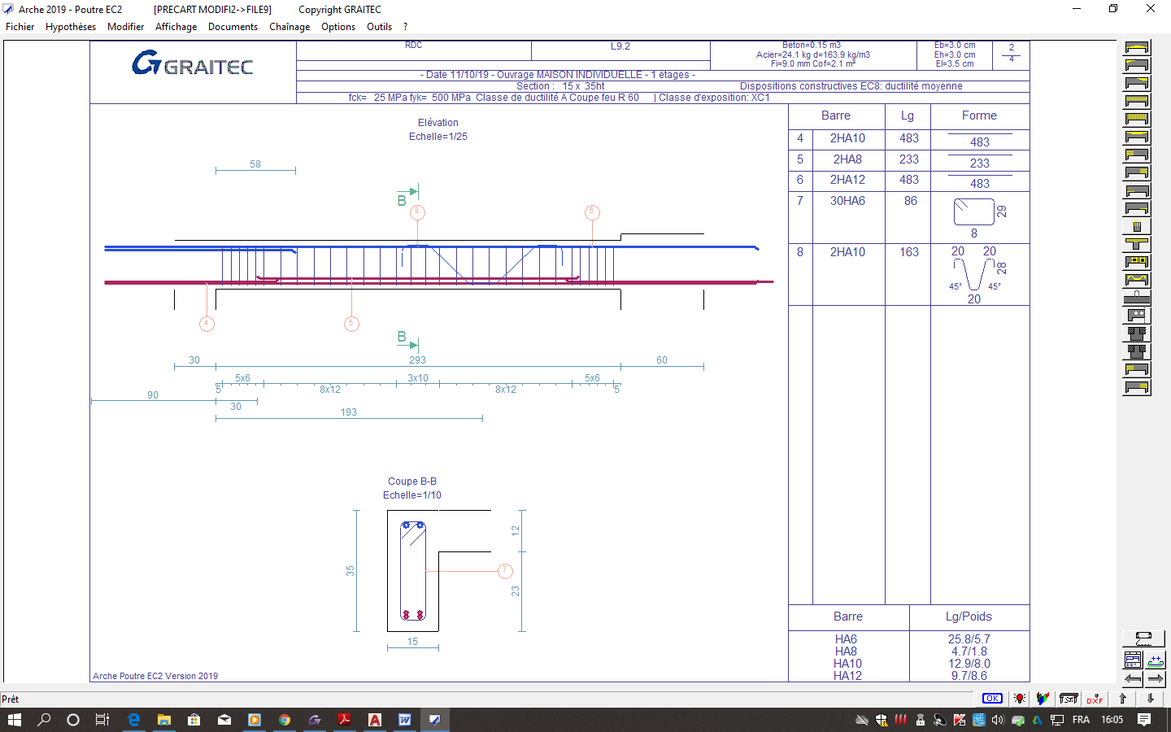Click the DXF export icon
The height and width of the screenshot is (732, 1171).
[1095, 699]
